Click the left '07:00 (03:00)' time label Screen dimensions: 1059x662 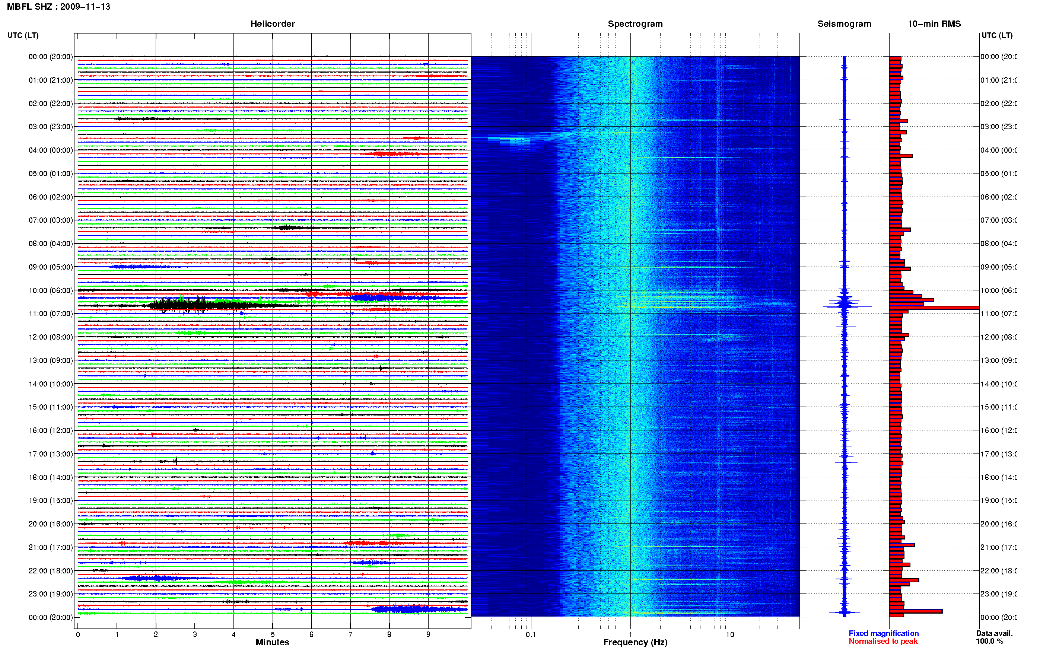pos(51,220)
